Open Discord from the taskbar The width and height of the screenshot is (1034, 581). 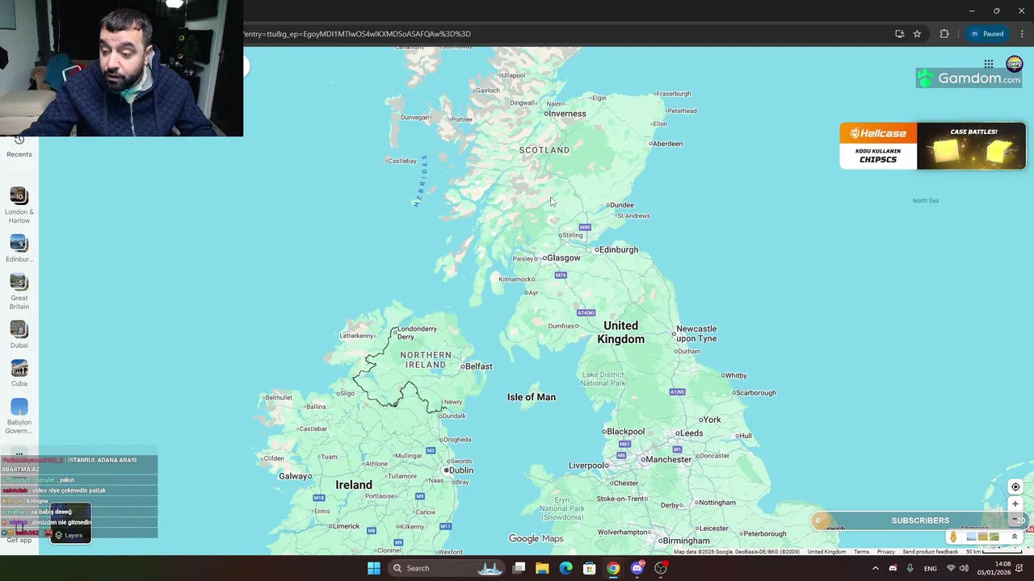click(637, 568)
